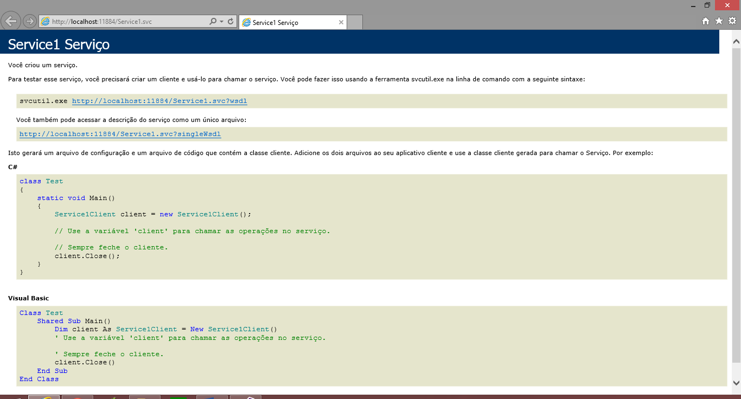The image size is (741, 399).
Task: Click the 'End Sub' code line
Action: 52,371
